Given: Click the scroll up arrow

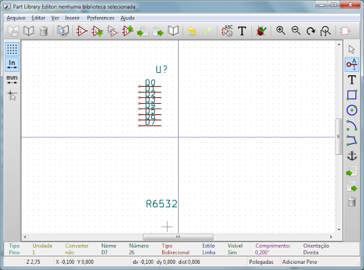Looking at the screenshot, I should pyautogui.click(x=339, y=44).
